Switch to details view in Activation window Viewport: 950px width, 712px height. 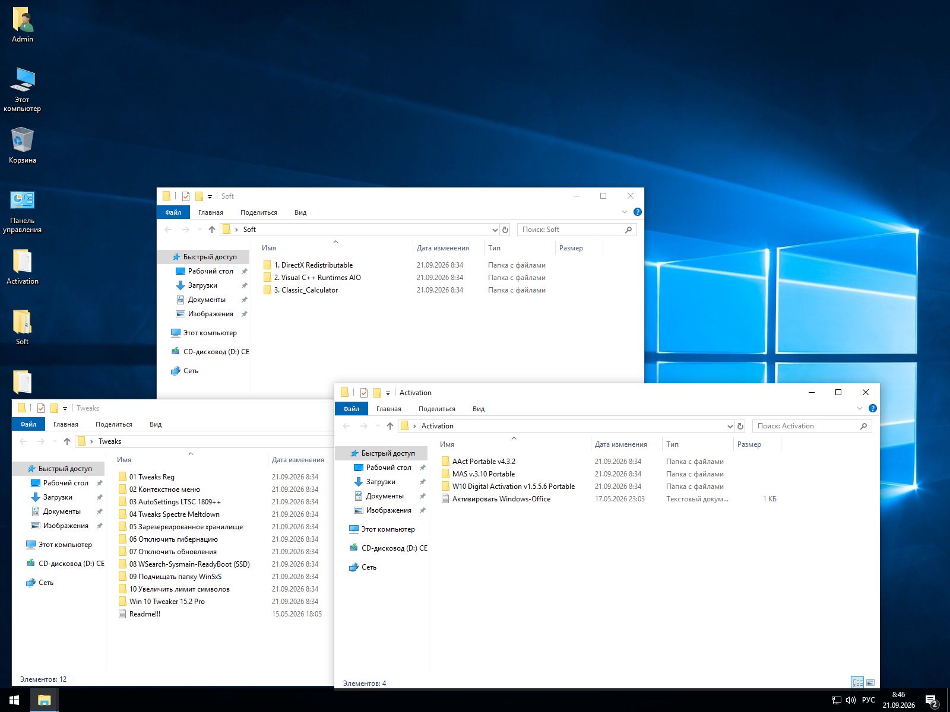(857, 683)
